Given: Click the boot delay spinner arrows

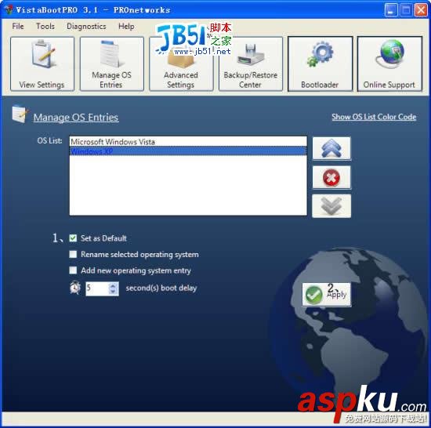Looking at the screenshot, I should pos(113,288).
